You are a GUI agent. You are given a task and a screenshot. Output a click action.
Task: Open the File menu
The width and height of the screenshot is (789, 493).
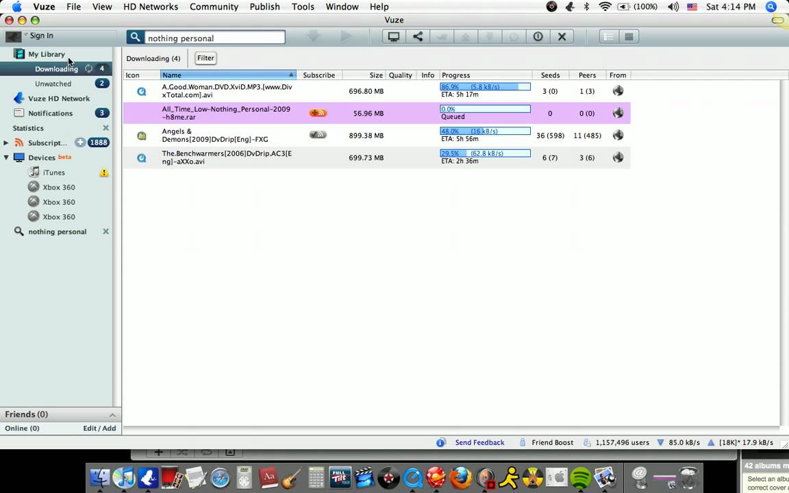tap(73, 7)
